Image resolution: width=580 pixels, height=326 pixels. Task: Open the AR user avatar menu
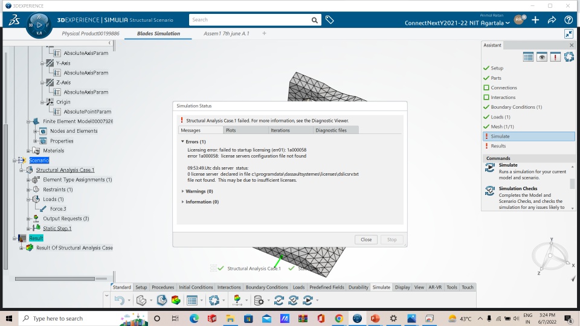520,19
